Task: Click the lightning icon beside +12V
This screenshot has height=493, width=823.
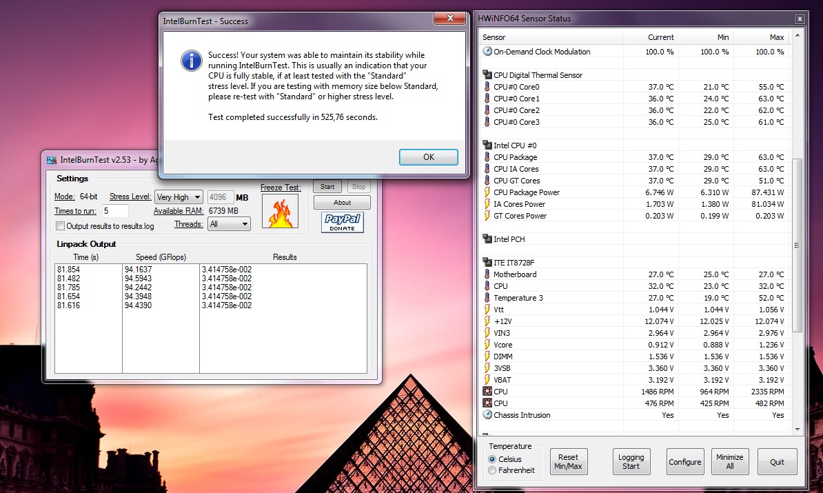Action: [487, 321]
